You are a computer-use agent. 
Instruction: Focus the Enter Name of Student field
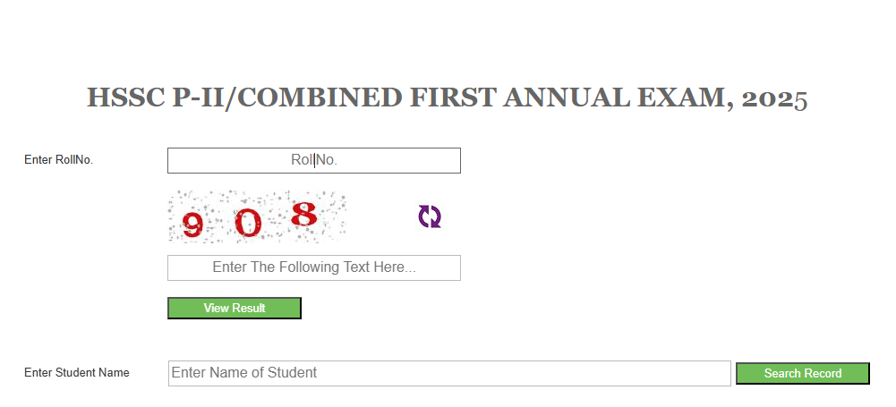pos(449,373)
